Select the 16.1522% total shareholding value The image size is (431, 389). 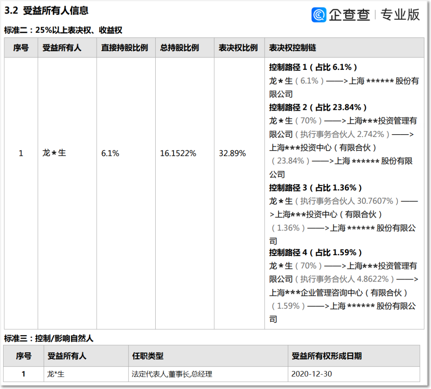178,153
